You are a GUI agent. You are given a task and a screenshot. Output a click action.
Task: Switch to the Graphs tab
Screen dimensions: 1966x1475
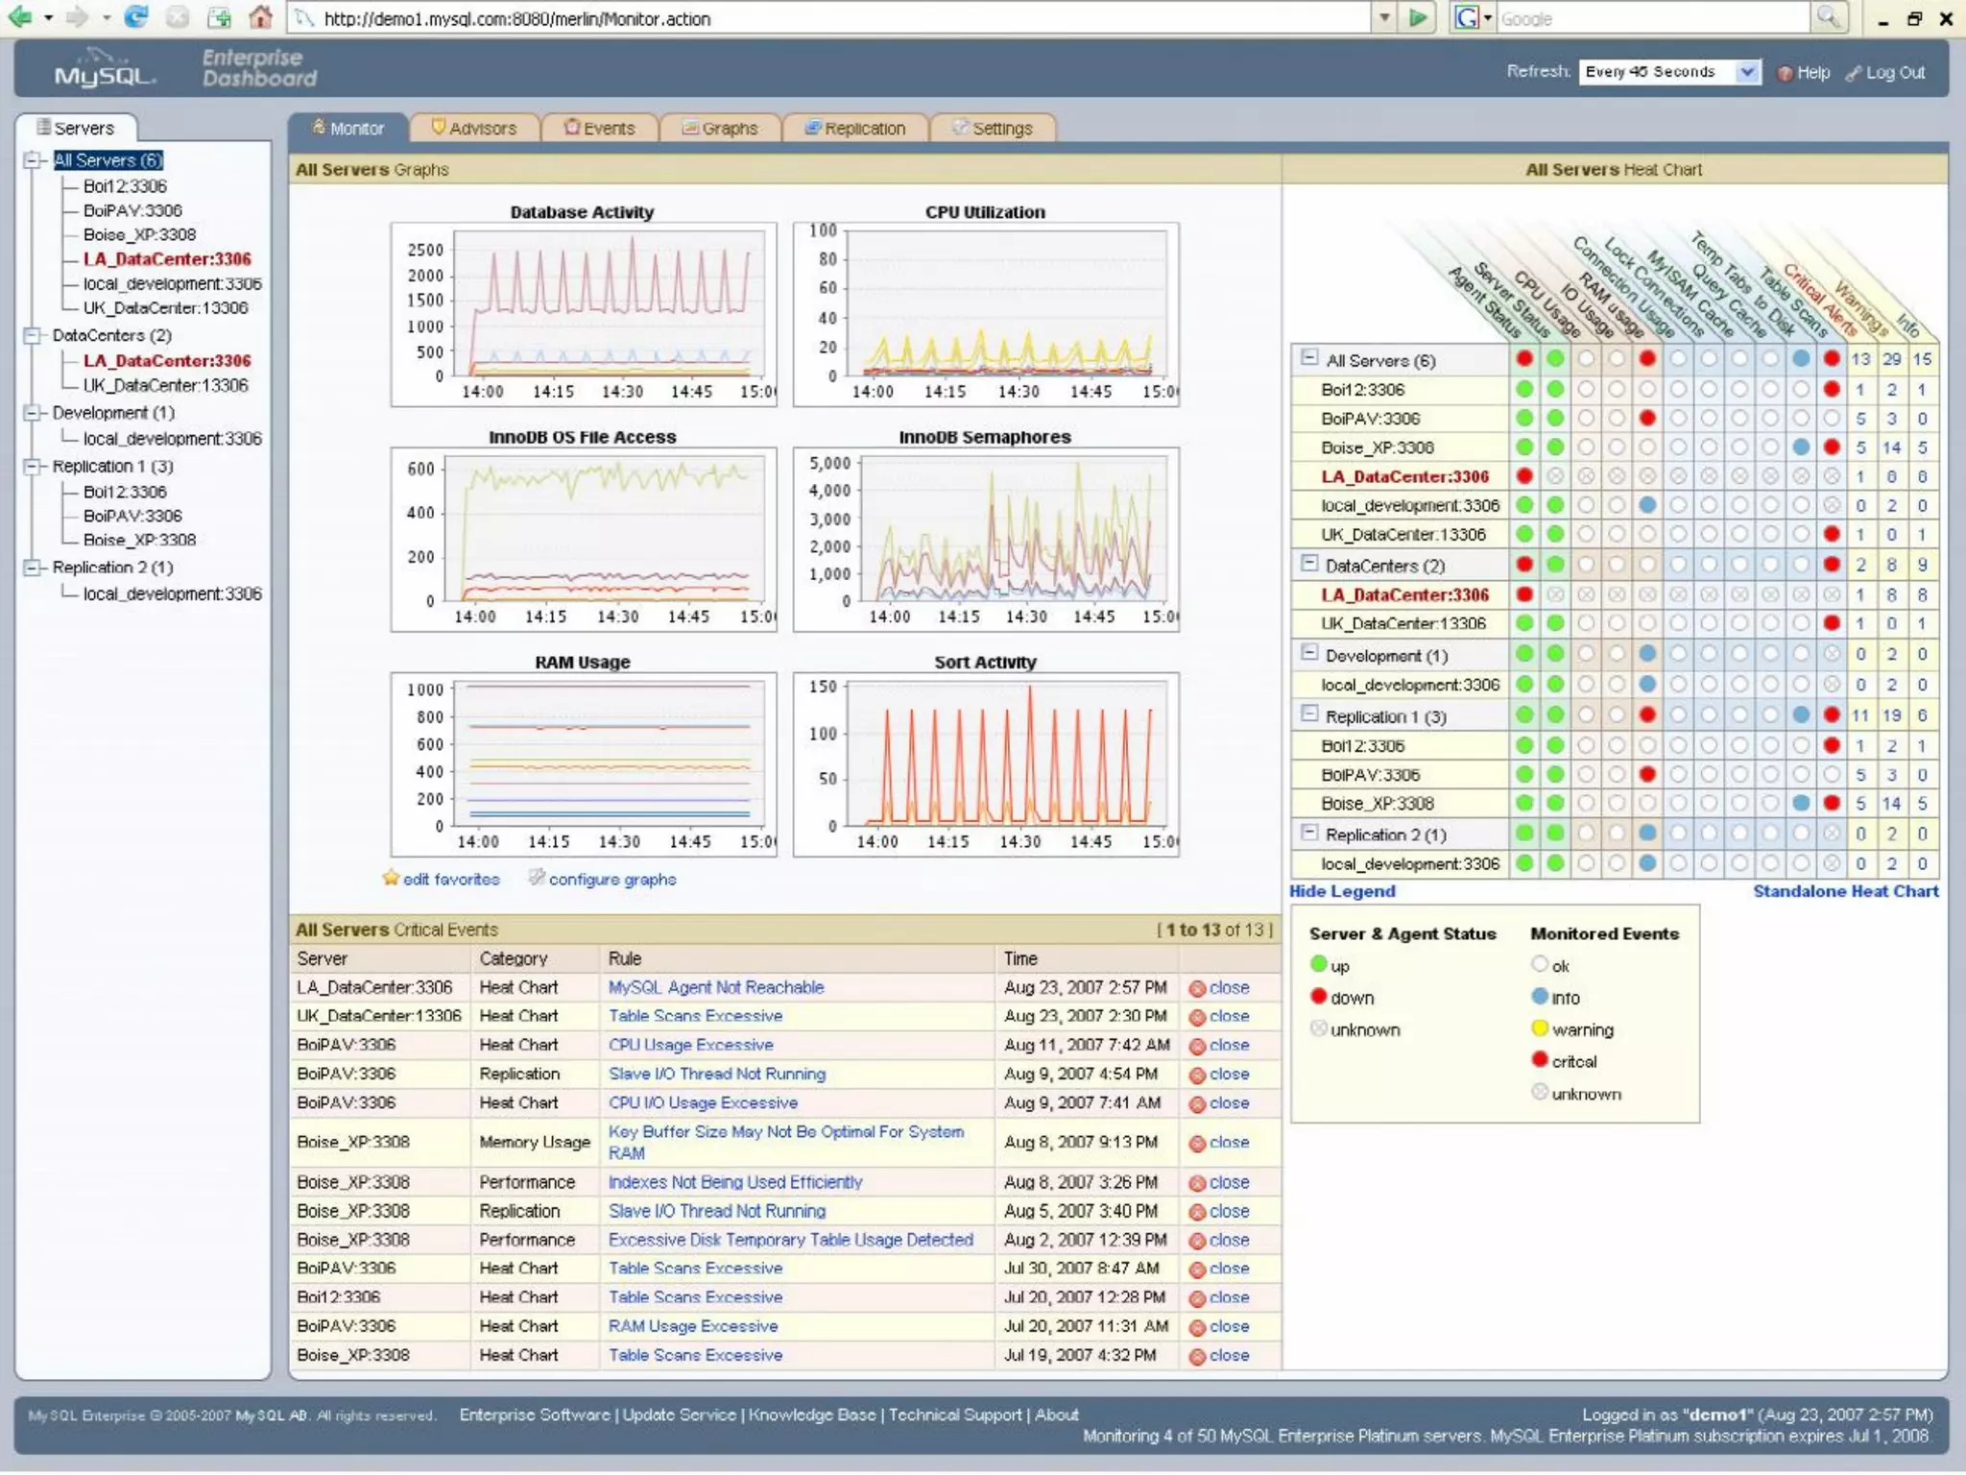click(x=720, y=129)
